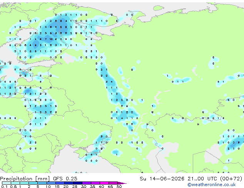Screen dimensions: 244x188
Task: Click the legend swatch between 20 and 25
Action: click(69, 183)
